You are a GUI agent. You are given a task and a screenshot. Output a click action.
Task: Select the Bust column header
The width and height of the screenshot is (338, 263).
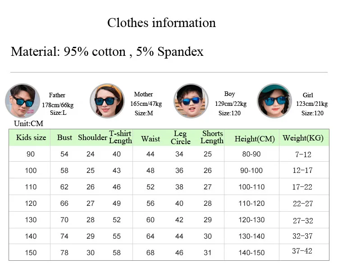click(x=64, y=137)
